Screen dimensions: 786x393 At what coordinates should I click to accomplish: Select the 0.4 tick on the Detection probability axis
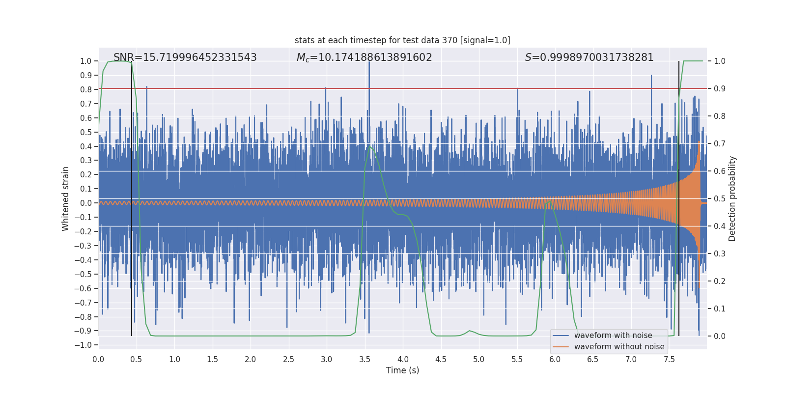coord(720,226)
